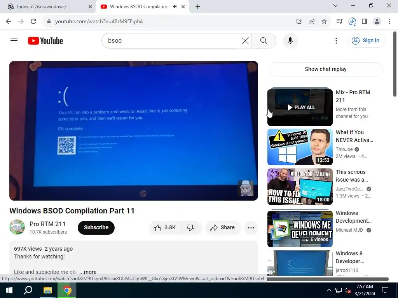Open more actions ellipsis under the video

(251, 227)
